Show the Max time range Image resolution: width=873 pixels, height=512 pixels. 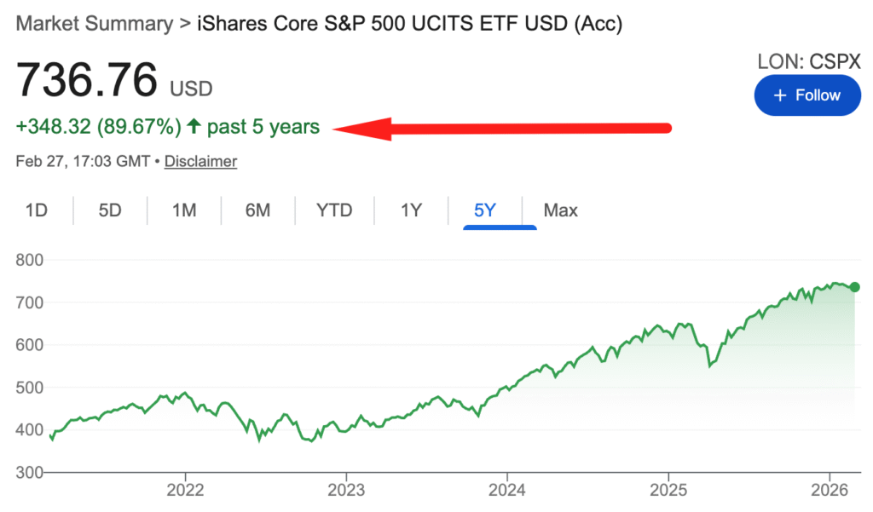tap(560, 210)
